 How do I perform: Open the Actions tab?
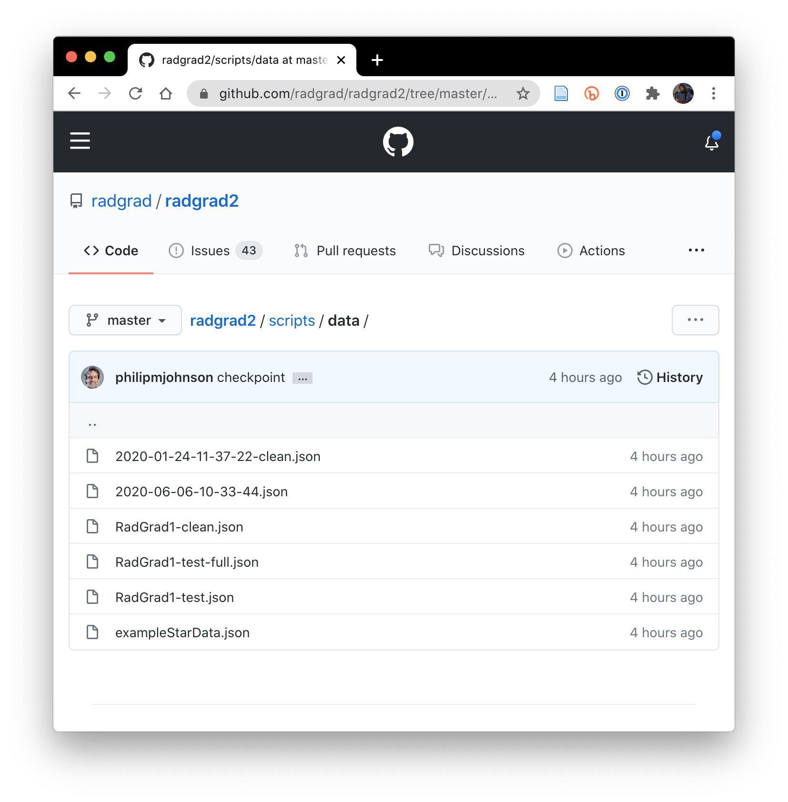pyautogui.click(x=591, y=251)
